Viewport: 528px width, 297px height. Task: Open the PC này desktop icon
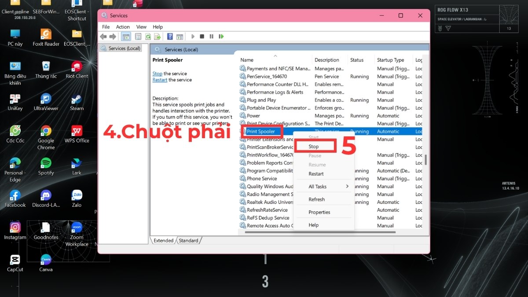click(15, 37)
